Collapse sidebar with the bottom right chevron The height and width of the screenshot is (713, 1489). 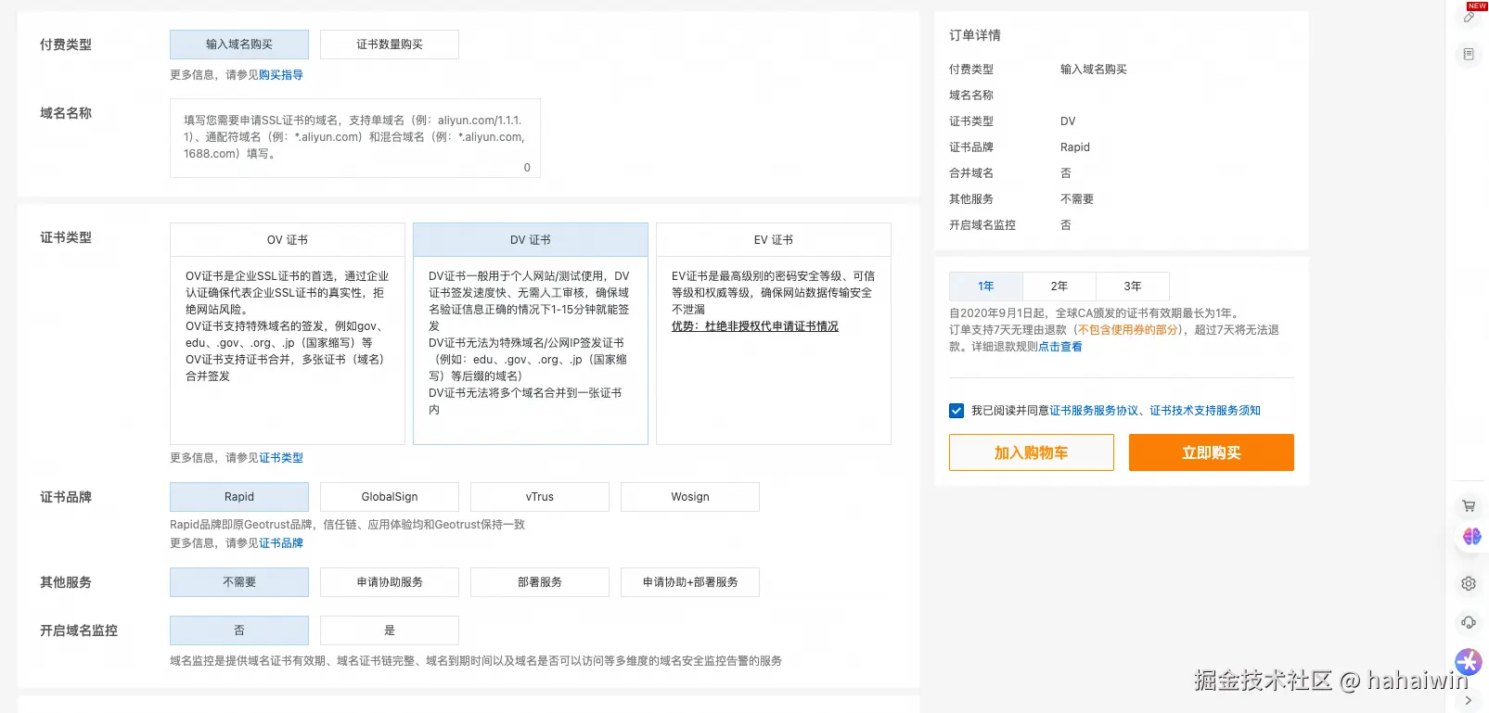[1469, 701]
